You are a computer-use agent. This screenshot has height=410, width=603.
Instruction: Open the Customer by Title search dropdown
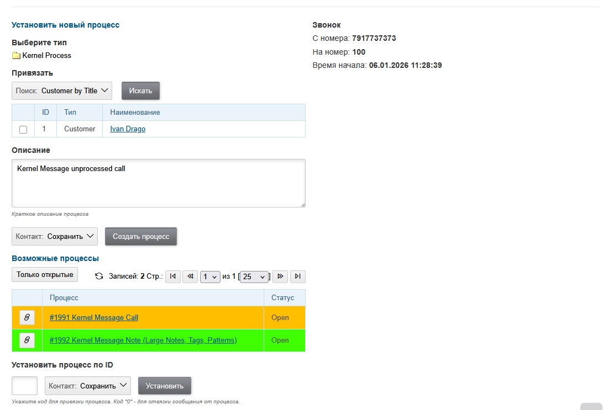click(62, 91)
